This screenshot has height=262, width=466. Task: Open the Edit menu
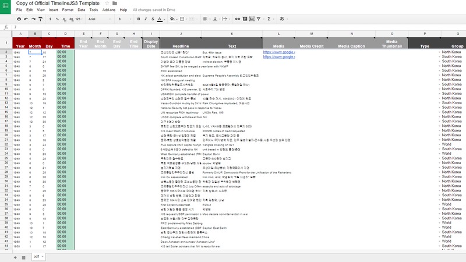(30, 10)
